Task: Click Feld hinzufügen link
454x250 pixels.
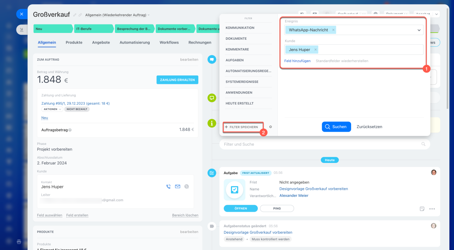Action: point(297,61)
